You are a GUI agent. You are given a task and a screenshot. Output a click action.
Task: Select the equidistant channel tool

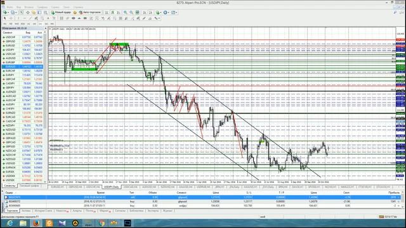[36, 18]
